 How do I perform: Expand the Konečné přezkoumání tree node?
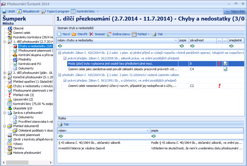tap(4, 77)
